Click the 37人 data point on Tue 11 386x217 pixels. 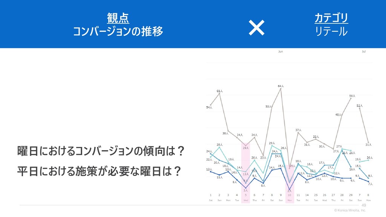point(298,133)
